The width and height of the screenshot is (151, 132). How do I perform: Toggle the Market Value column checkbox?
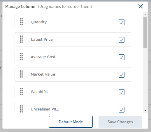point(122,75)
